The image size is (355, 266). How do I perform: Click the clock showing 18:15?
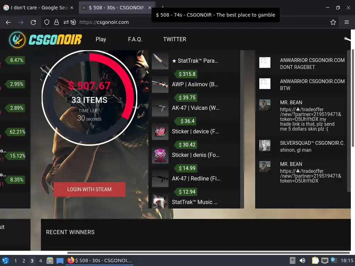(x=347, y=260)
